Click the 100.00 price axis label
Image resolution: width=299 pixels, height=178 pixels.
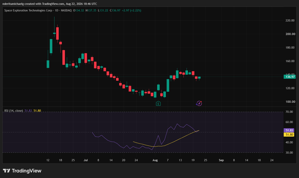290,102
